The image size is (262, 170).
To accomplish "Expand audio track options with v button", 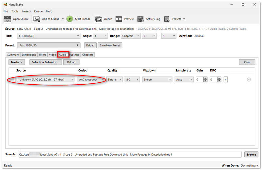I will click(x=226, y=79).
